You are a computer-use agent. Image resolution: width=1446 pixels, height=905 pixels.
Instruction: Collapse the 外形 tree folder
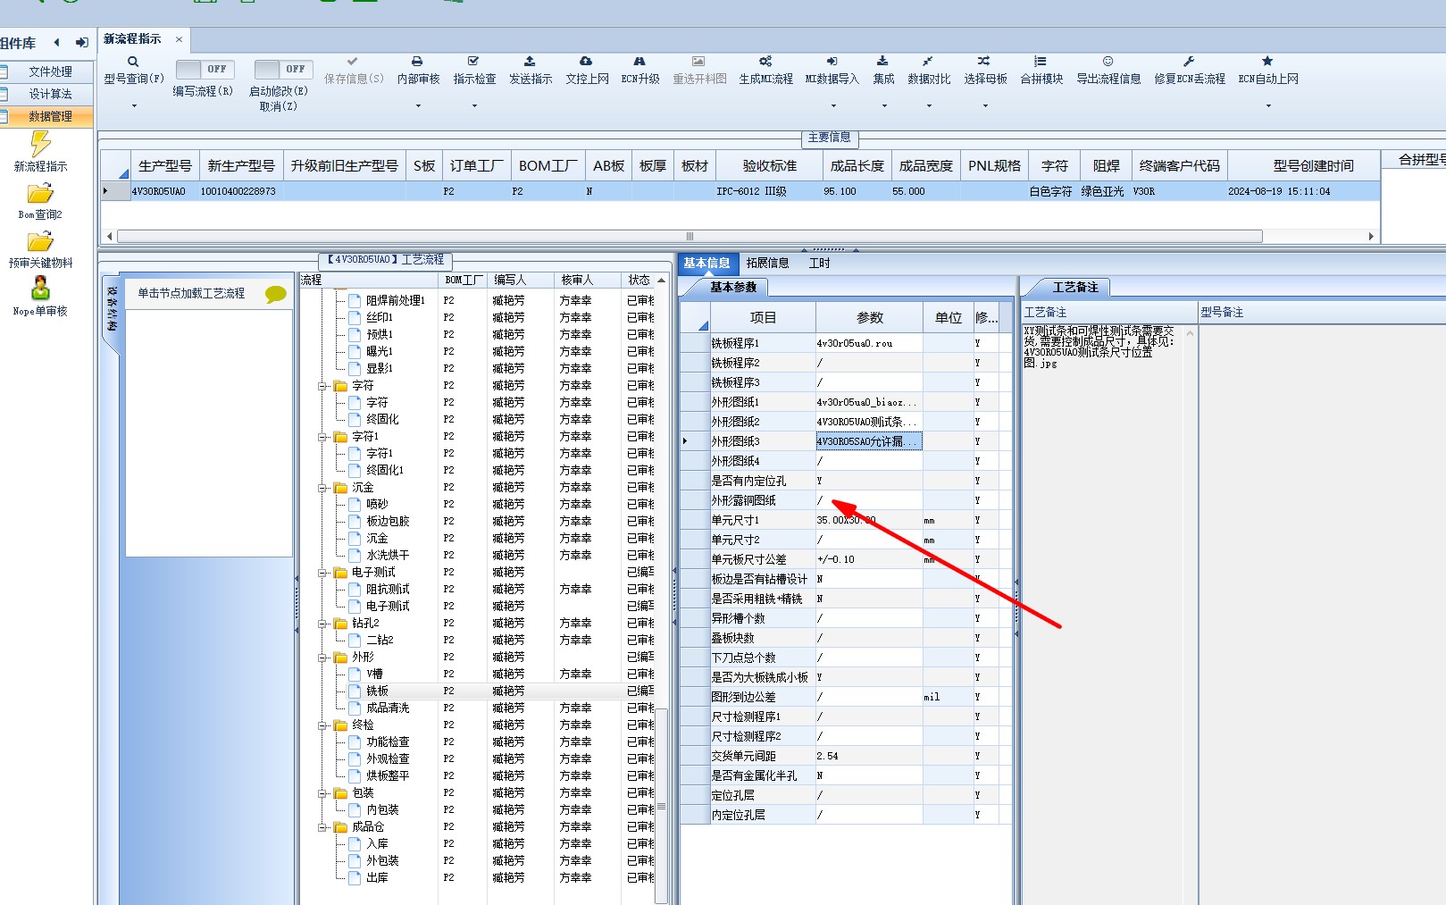coord(323,658)
